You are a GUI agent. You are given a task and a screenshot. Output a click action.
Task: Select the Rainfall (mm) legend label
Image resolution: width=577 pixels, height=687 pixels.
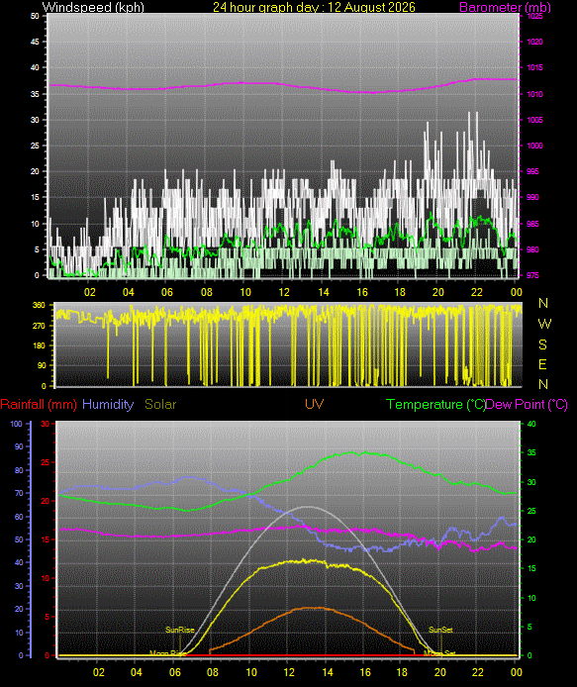(39, 404)
